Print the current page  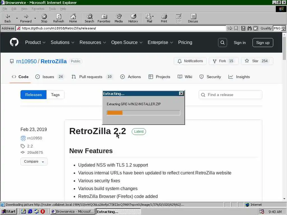164,18
